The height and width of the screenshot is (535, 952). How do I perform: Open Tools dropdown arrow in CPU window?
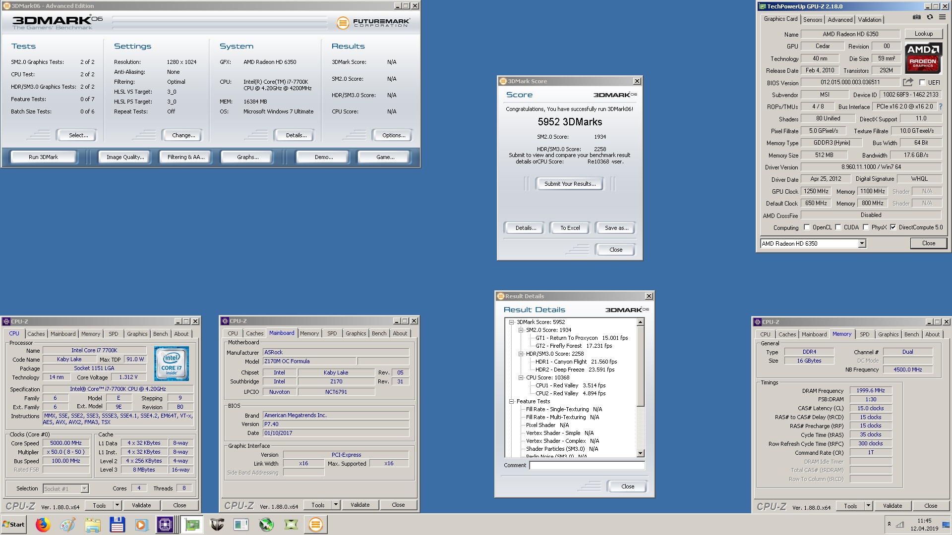(117, 505)
